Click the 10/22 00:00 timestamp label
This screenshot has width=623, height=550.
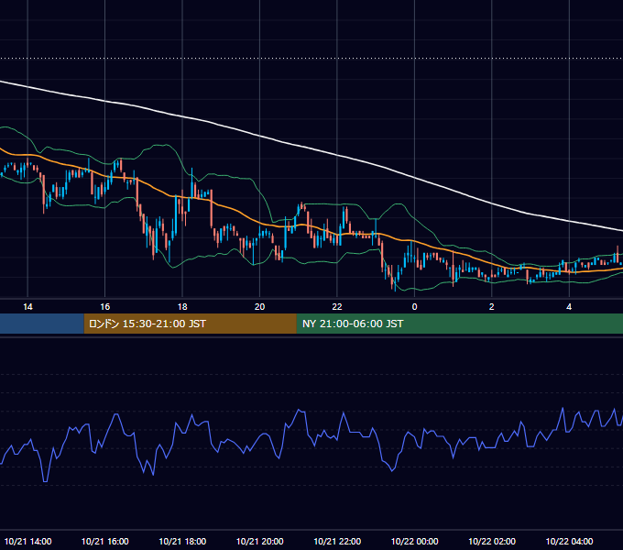(414, 541)
